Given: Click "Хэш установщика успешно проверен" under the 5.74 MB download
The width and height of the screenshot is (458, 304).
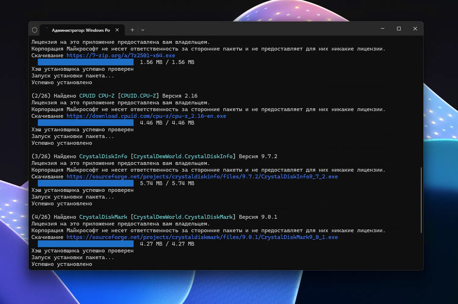Looking at the screenshot, I should (82, 190).
